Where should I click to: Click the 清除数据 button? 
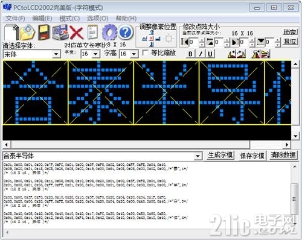(283, 156)
